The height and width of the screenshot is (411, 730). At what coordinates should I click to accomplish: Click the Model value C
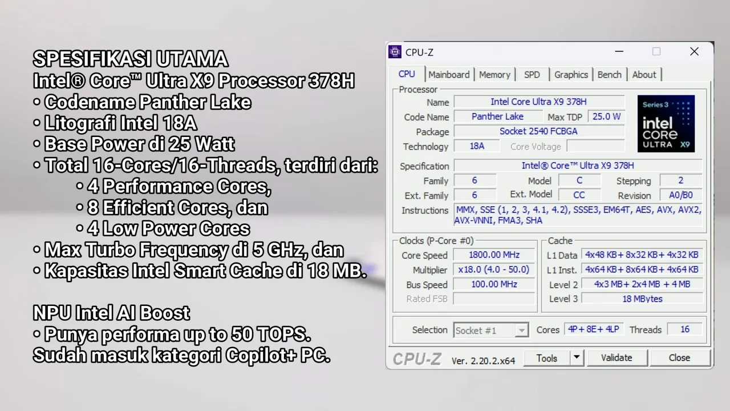click(x=579, y=180)
